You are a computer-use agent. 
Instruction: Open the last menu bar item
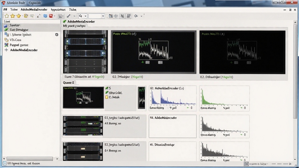(73, 10)
